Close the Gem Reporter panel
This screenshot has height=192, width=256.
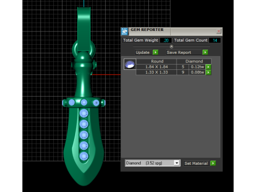(x=219, y=31)
